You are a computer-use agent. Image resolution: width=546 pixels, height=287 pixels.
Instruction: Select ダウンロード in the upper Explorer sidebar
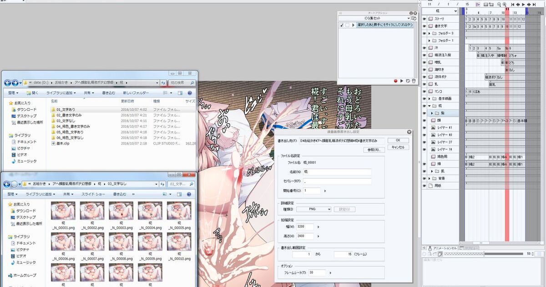pyautogui.click(x=25, y=110)
